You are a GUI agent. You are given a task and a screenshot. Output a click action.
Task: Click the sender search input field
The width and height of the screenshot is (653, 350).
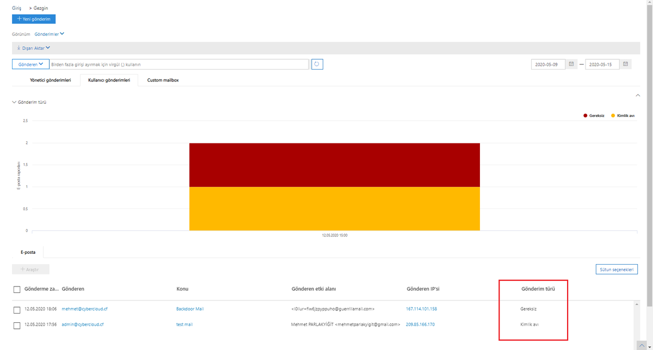179,64
